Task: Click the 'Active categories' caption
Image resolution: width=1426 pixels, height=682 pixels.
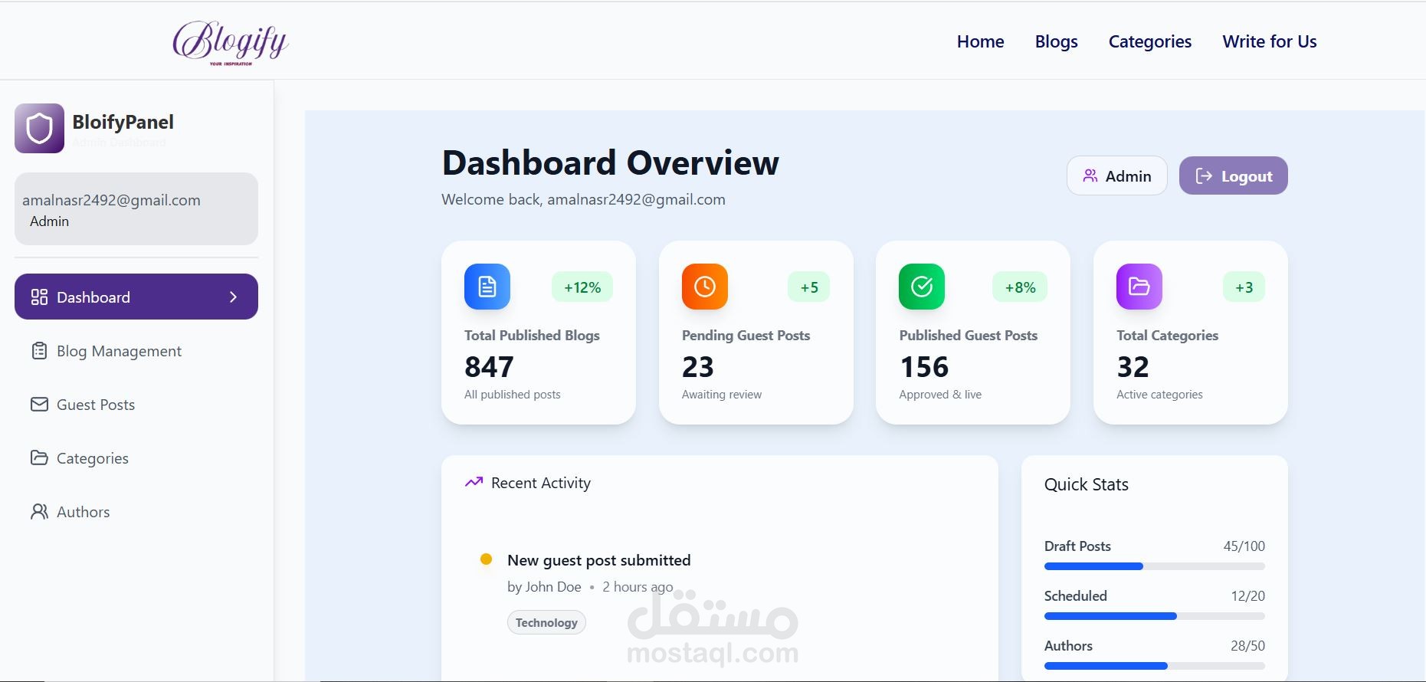Action: tap(1159, 395)
